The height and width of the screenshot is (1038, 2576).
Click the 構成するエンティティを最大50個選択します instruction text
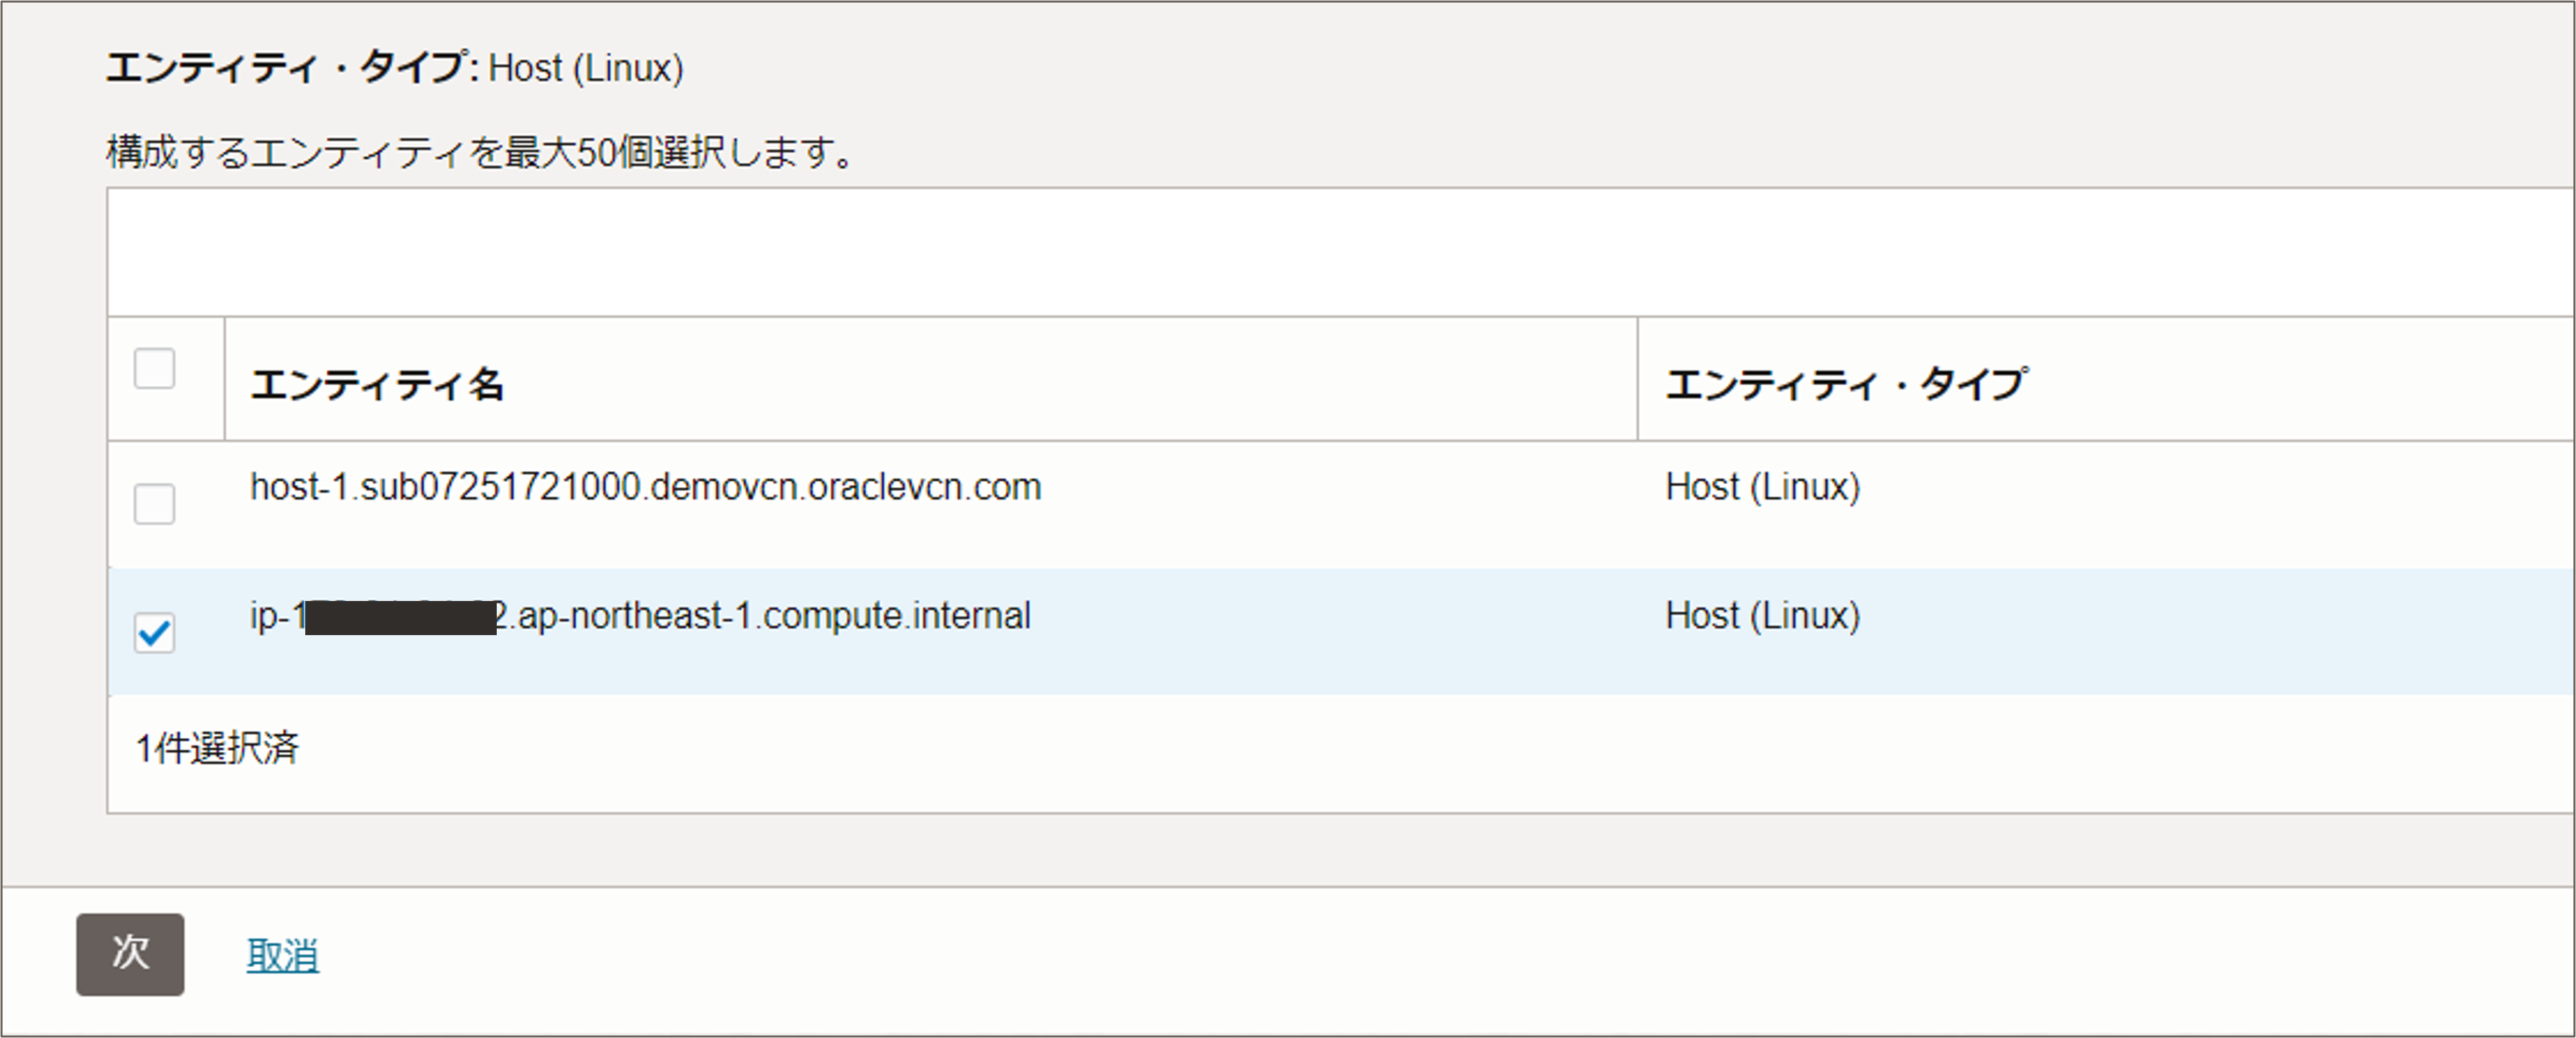[x=480, y=152]
